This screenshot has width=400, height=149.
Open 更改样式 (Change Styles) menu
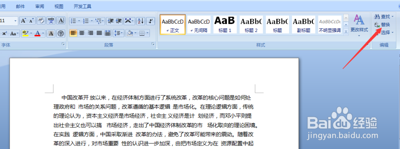click(359, 26)
